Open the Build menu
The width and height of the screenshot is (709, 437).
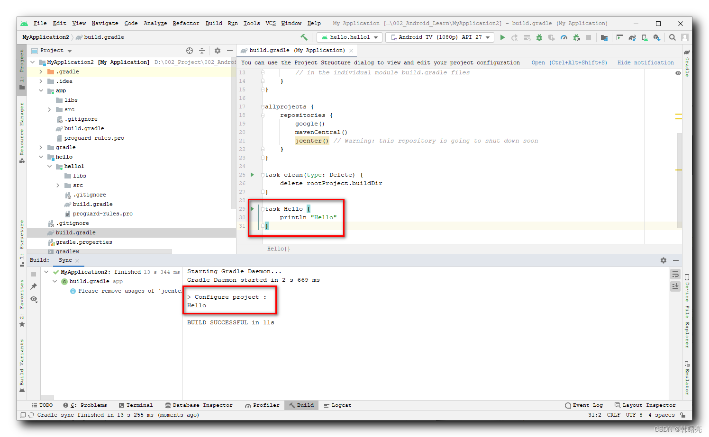coord(214,24)
